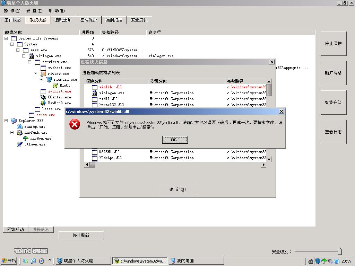Click the MSASN1.dll module icon

[95, 152]
